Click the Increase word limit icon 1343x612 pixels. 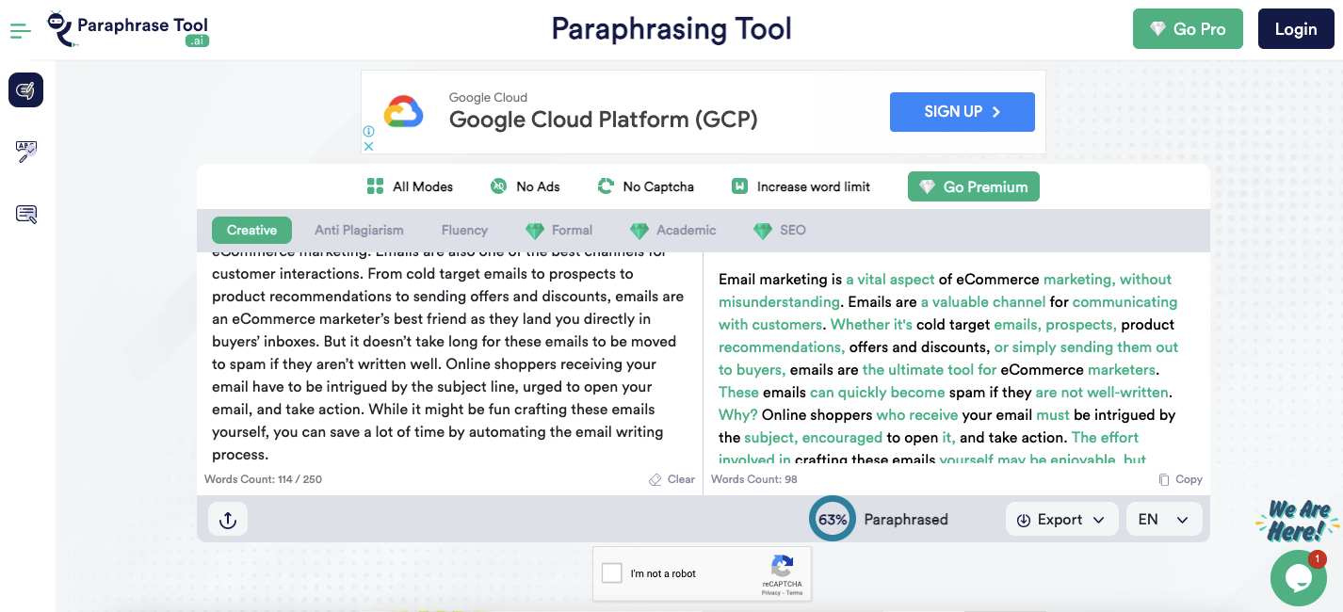click(x=739, y=186)
